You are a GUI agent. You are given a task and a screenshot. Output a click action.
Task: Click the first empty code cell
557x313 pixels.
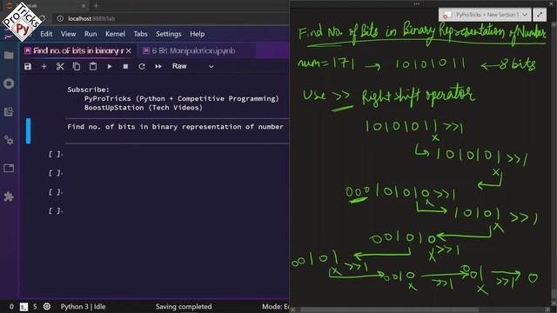177,154
